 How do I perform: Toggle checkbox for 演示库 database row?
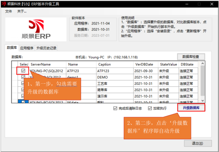pos(23,96)
